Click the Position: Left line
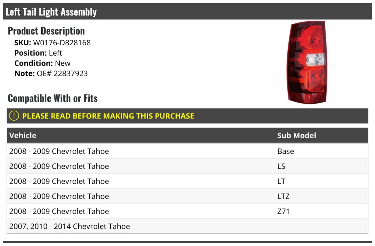Screen dimensions: 375x246 [38, 53]
